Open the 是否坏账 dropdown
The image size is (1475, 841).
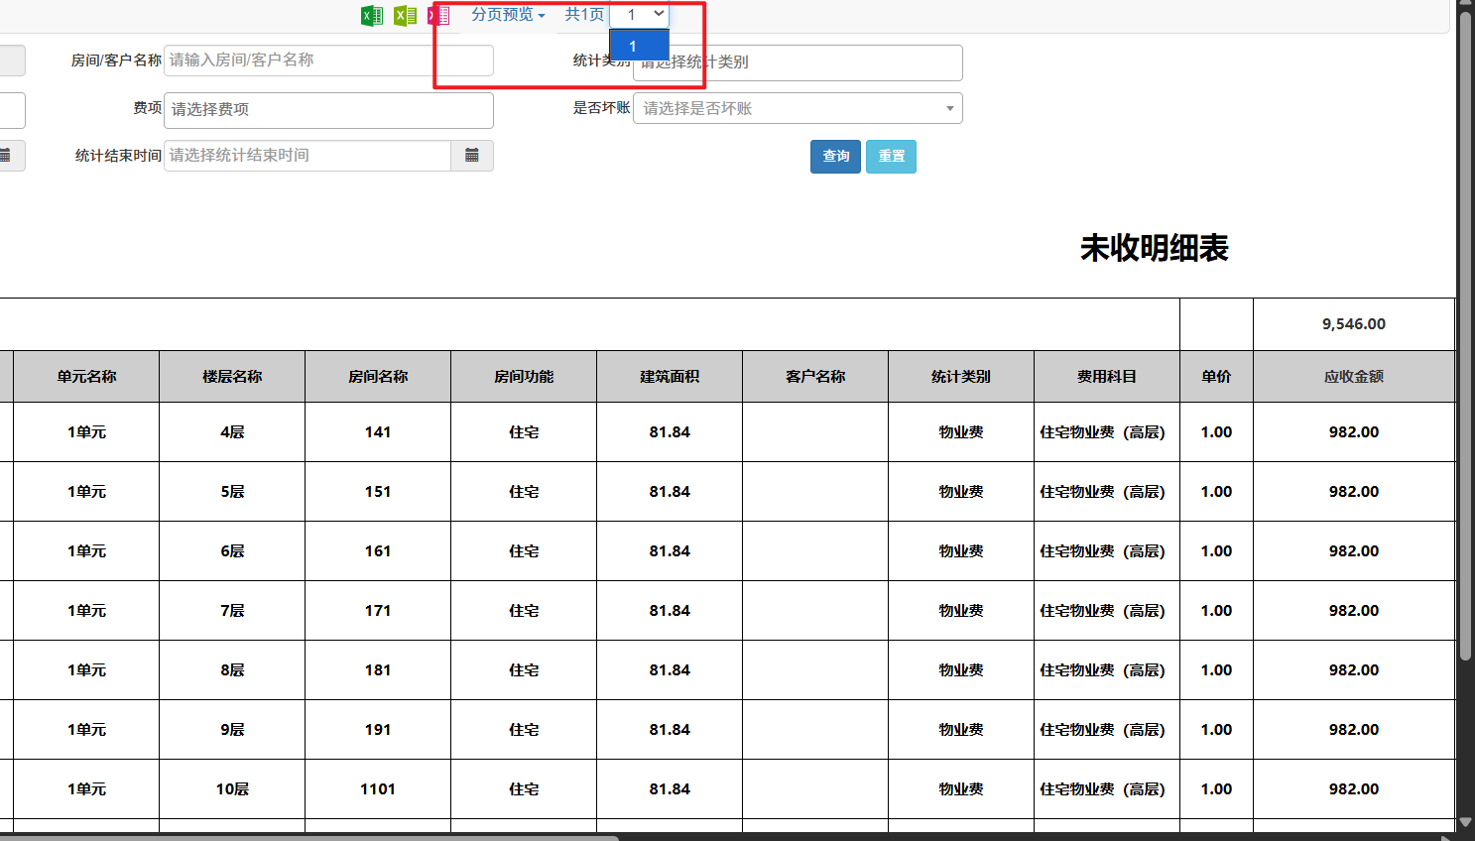coord(798,108)
